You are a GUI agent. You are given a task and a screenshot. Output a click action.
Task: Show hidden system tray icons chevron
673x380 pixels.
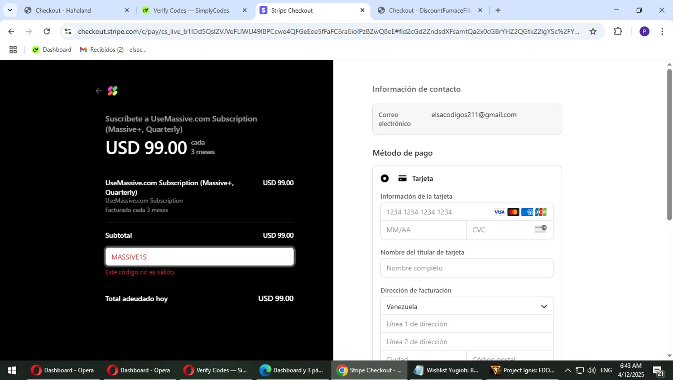(x=568, y=370)
